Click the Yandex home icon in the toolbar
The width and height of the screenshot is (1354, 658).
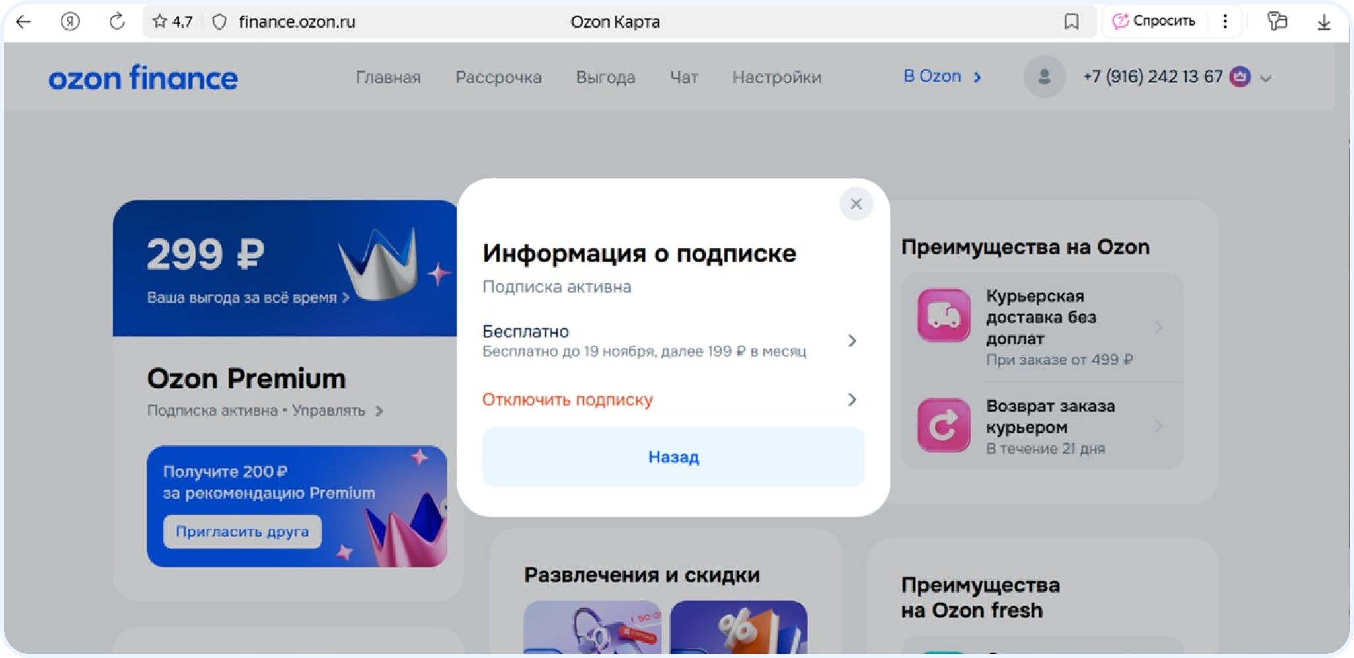click(x=70, y=22)
